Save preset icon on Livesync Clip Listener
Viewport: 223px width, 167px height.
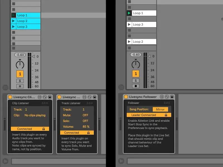49,97
